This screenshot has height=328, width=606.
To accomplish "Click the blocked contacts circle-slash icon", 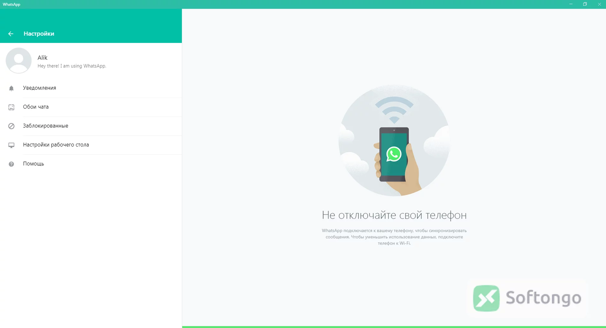I will (x=11, y=126).
